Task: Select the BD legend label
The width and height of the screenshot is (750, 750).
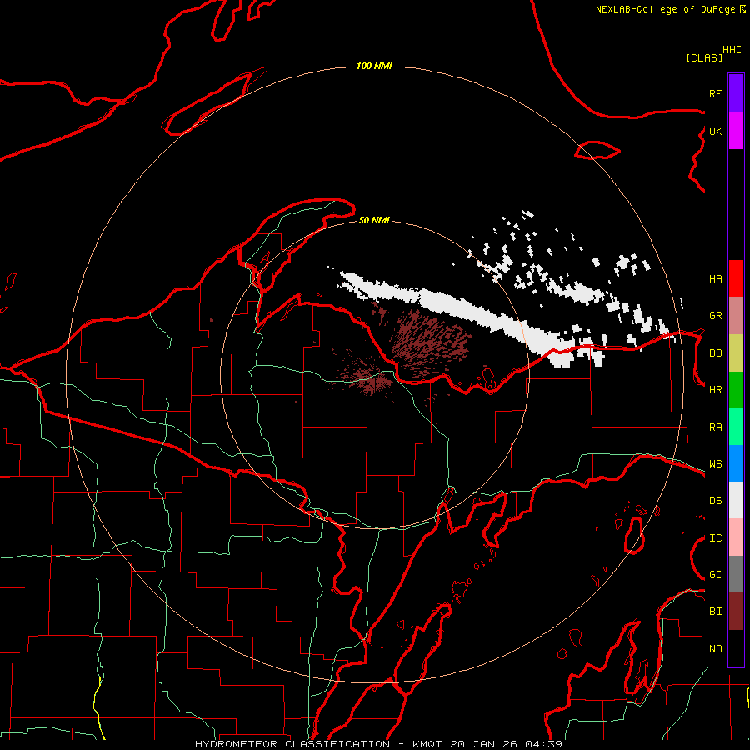Action: [x=715, y=353]
